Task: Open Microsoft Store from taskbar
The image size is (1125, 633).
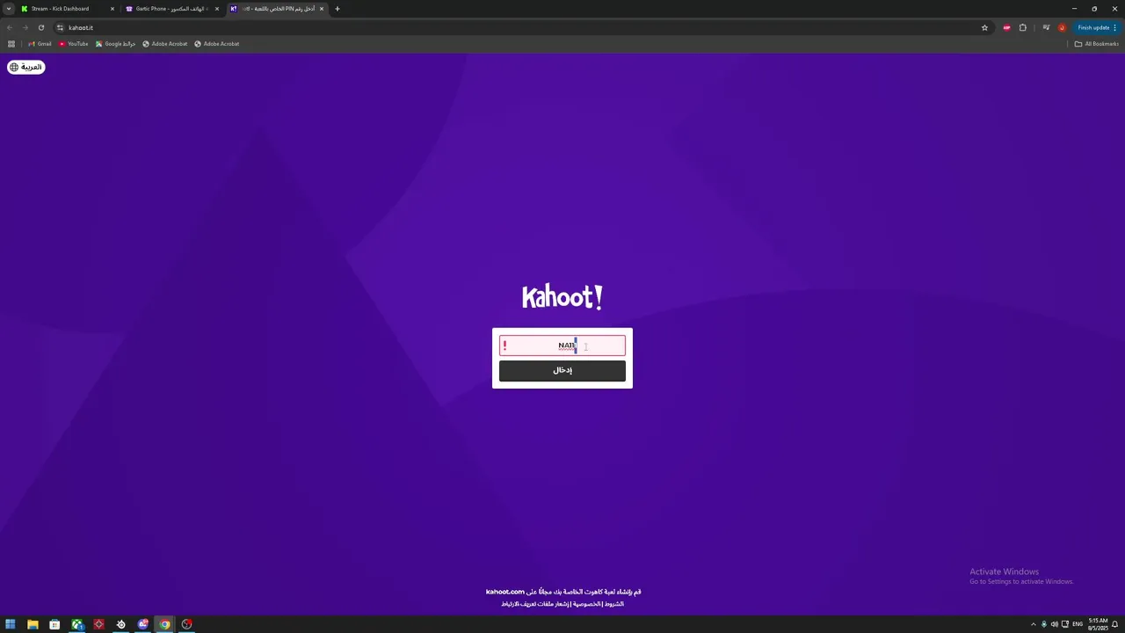Action: pyautogui.click(x=54, y=625)
